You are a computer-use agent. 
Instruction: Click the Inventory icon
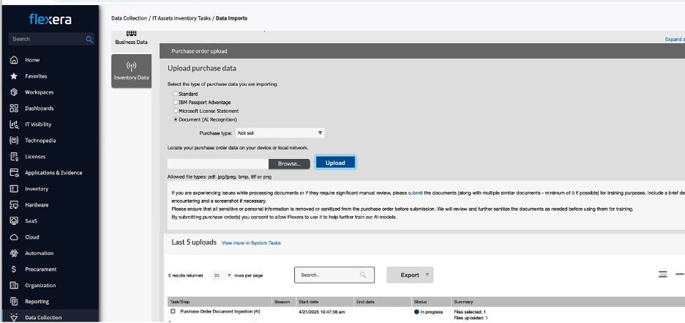14,189
